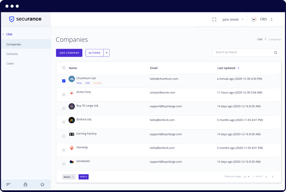Click the lock screen icon

25,184
